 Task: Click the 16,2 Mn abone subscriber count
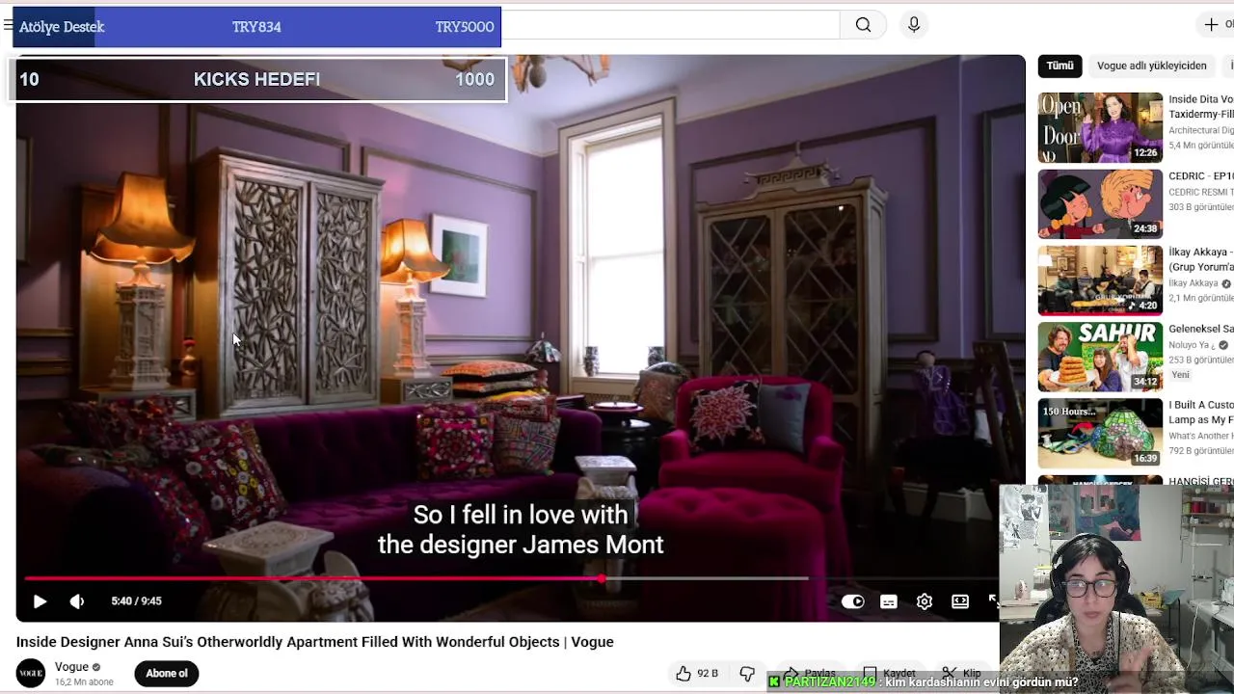84,681
